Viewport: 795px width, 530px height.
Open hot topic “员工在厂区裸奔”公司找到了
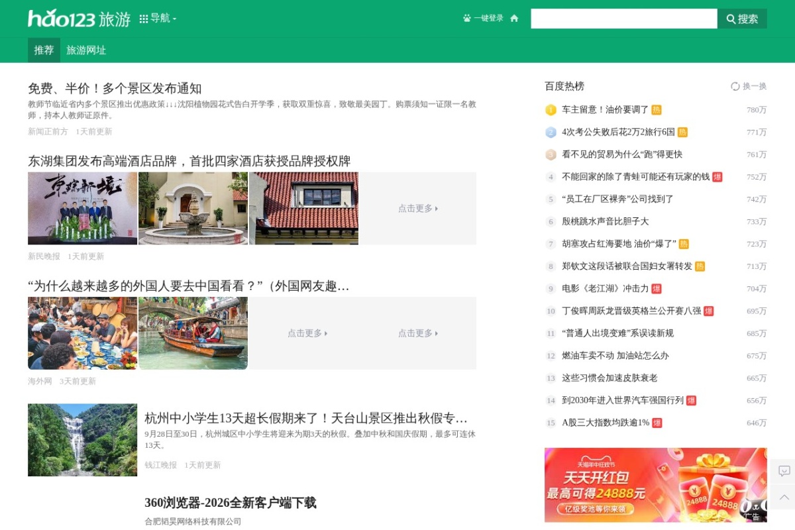[x=618, y=199]
